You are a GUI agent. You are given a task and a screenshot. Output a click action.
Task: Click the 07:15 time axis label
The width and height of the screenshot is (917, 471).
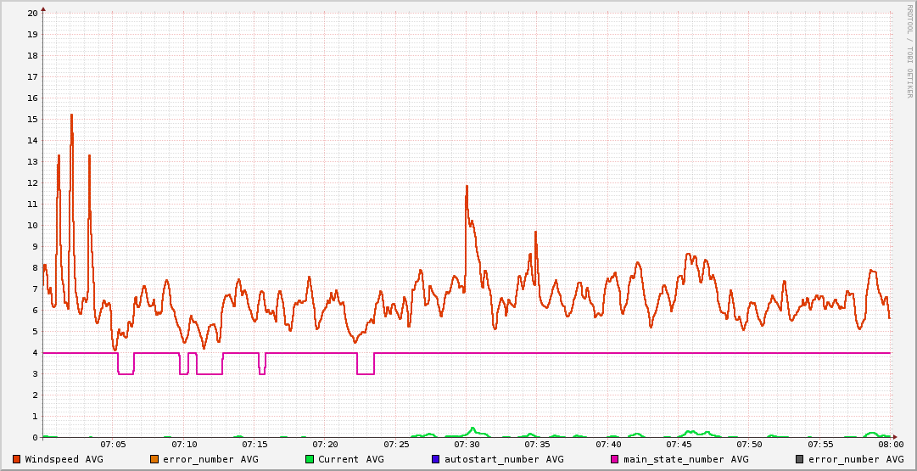[x=254, y=444]
